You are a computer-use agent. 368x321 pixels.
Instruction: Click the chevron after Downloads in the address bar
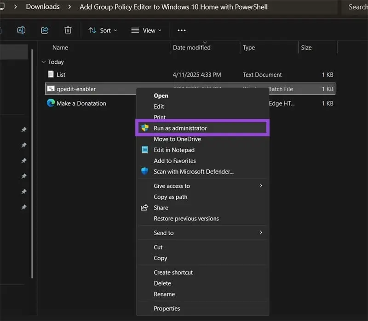click(69, 7)
